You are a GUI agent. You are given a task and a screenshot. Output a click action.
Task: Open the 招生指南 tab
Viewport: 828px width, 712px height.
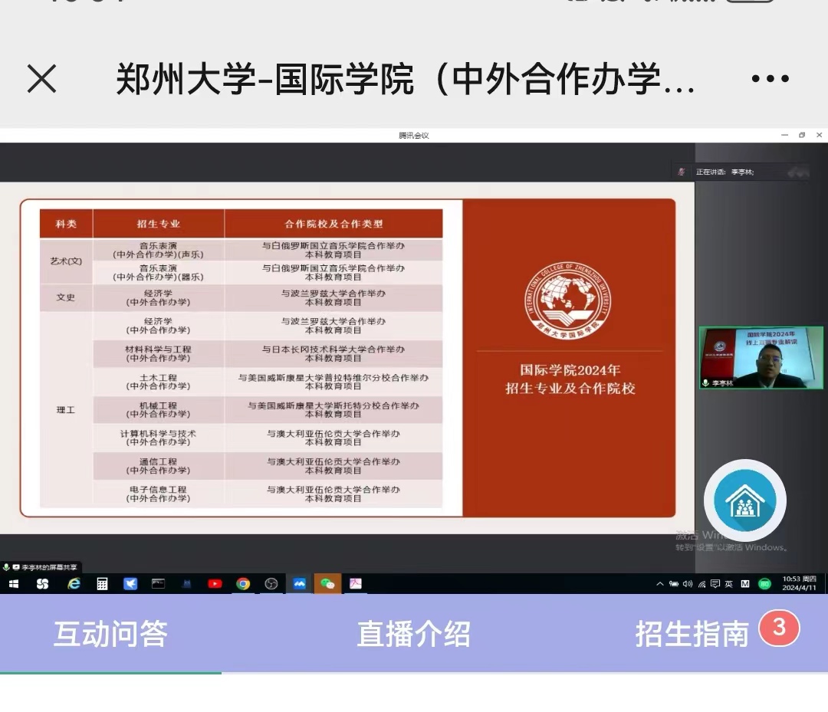[692, 634]
